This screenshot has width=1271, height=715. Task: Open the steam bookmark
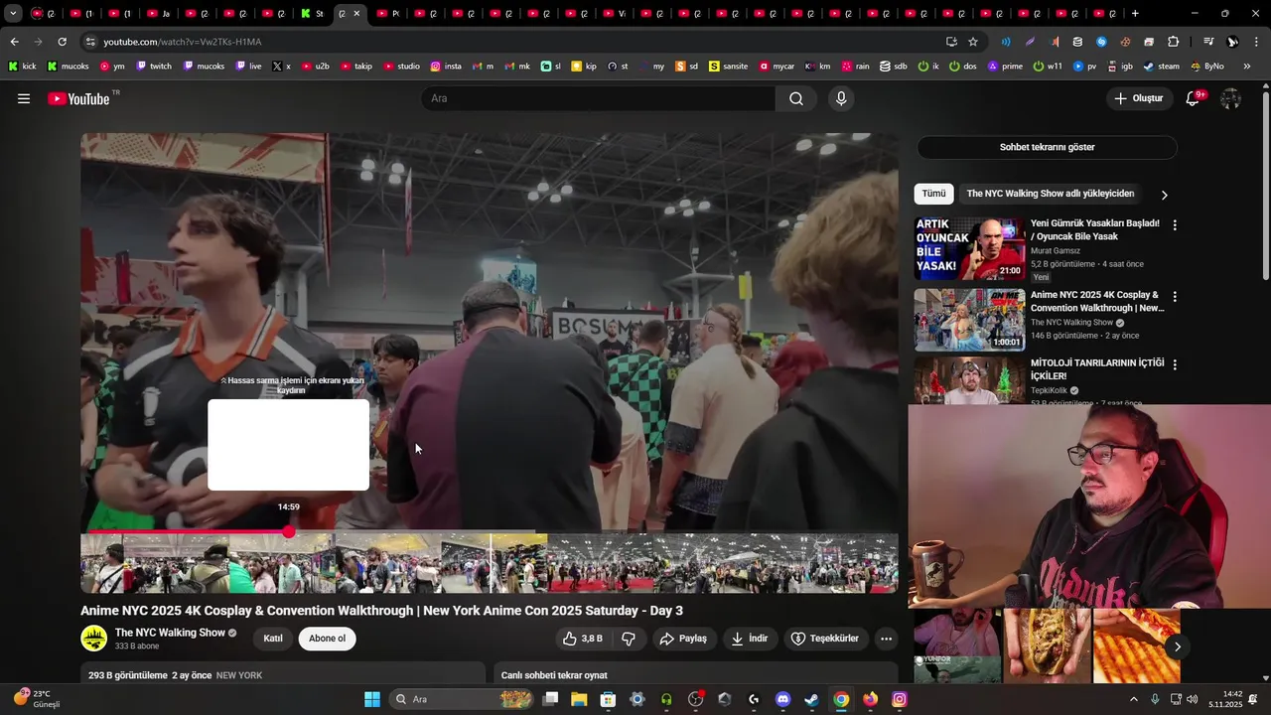[x=1161, y=67]
